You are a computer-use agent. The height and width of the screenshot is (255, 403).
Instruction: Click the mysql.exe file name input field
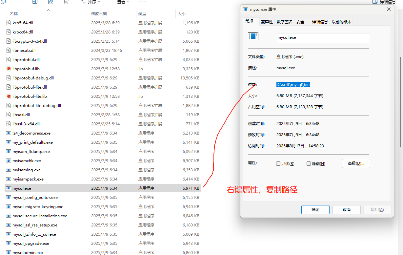(323, 38)
